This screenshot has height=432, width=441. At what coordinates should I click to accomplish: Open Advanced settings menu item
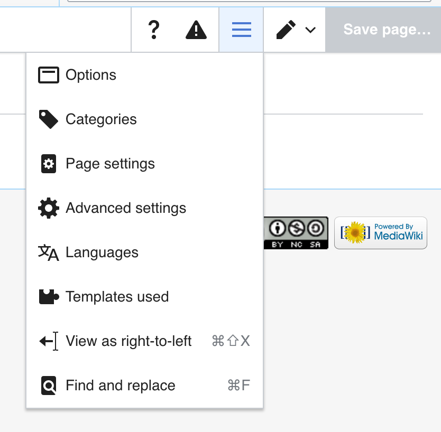[x=126, y=208]
